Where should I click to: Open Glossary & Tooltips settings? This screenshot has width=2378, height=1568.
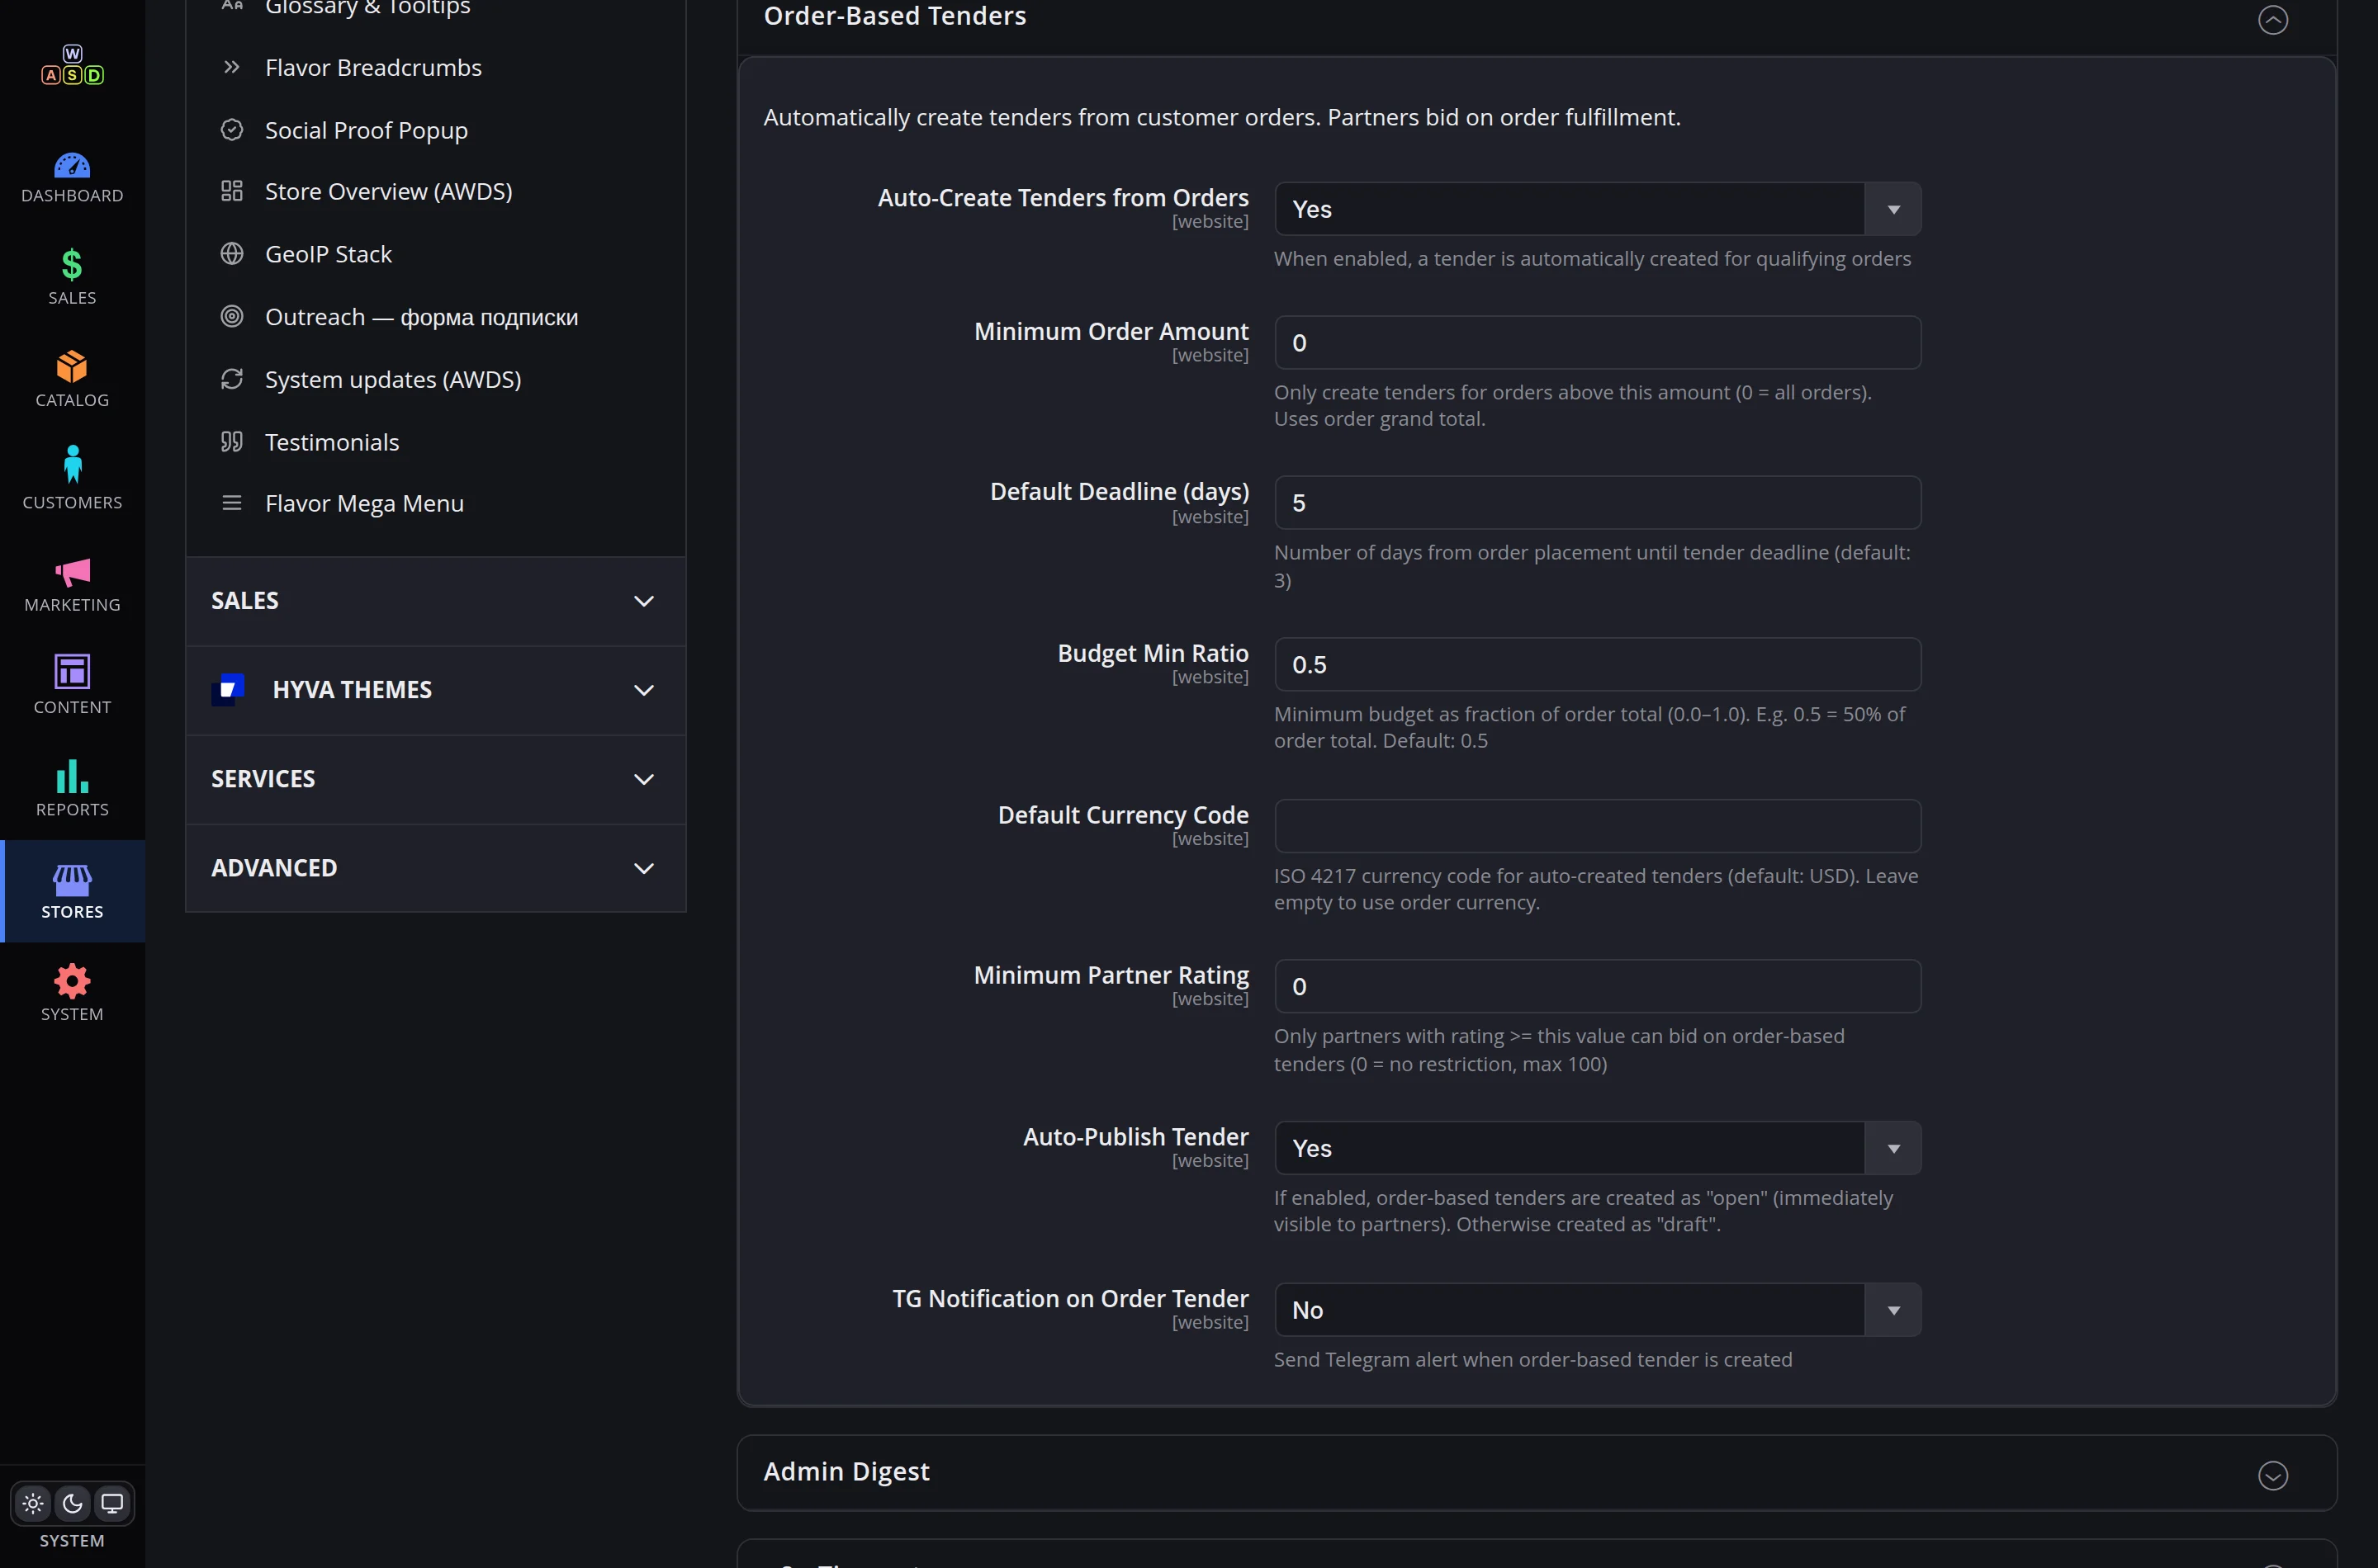(x=367, y=8)
